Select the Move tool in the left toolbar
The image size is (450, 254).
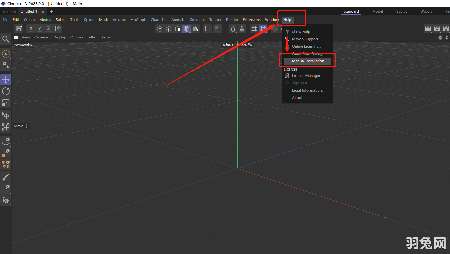tap(6, 80)
